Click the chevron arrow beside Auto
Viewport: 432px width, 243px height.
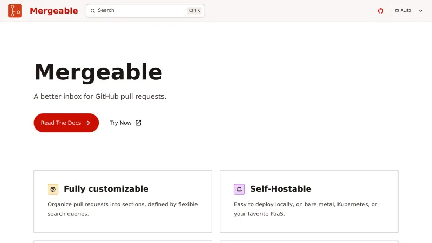(421, 11)
